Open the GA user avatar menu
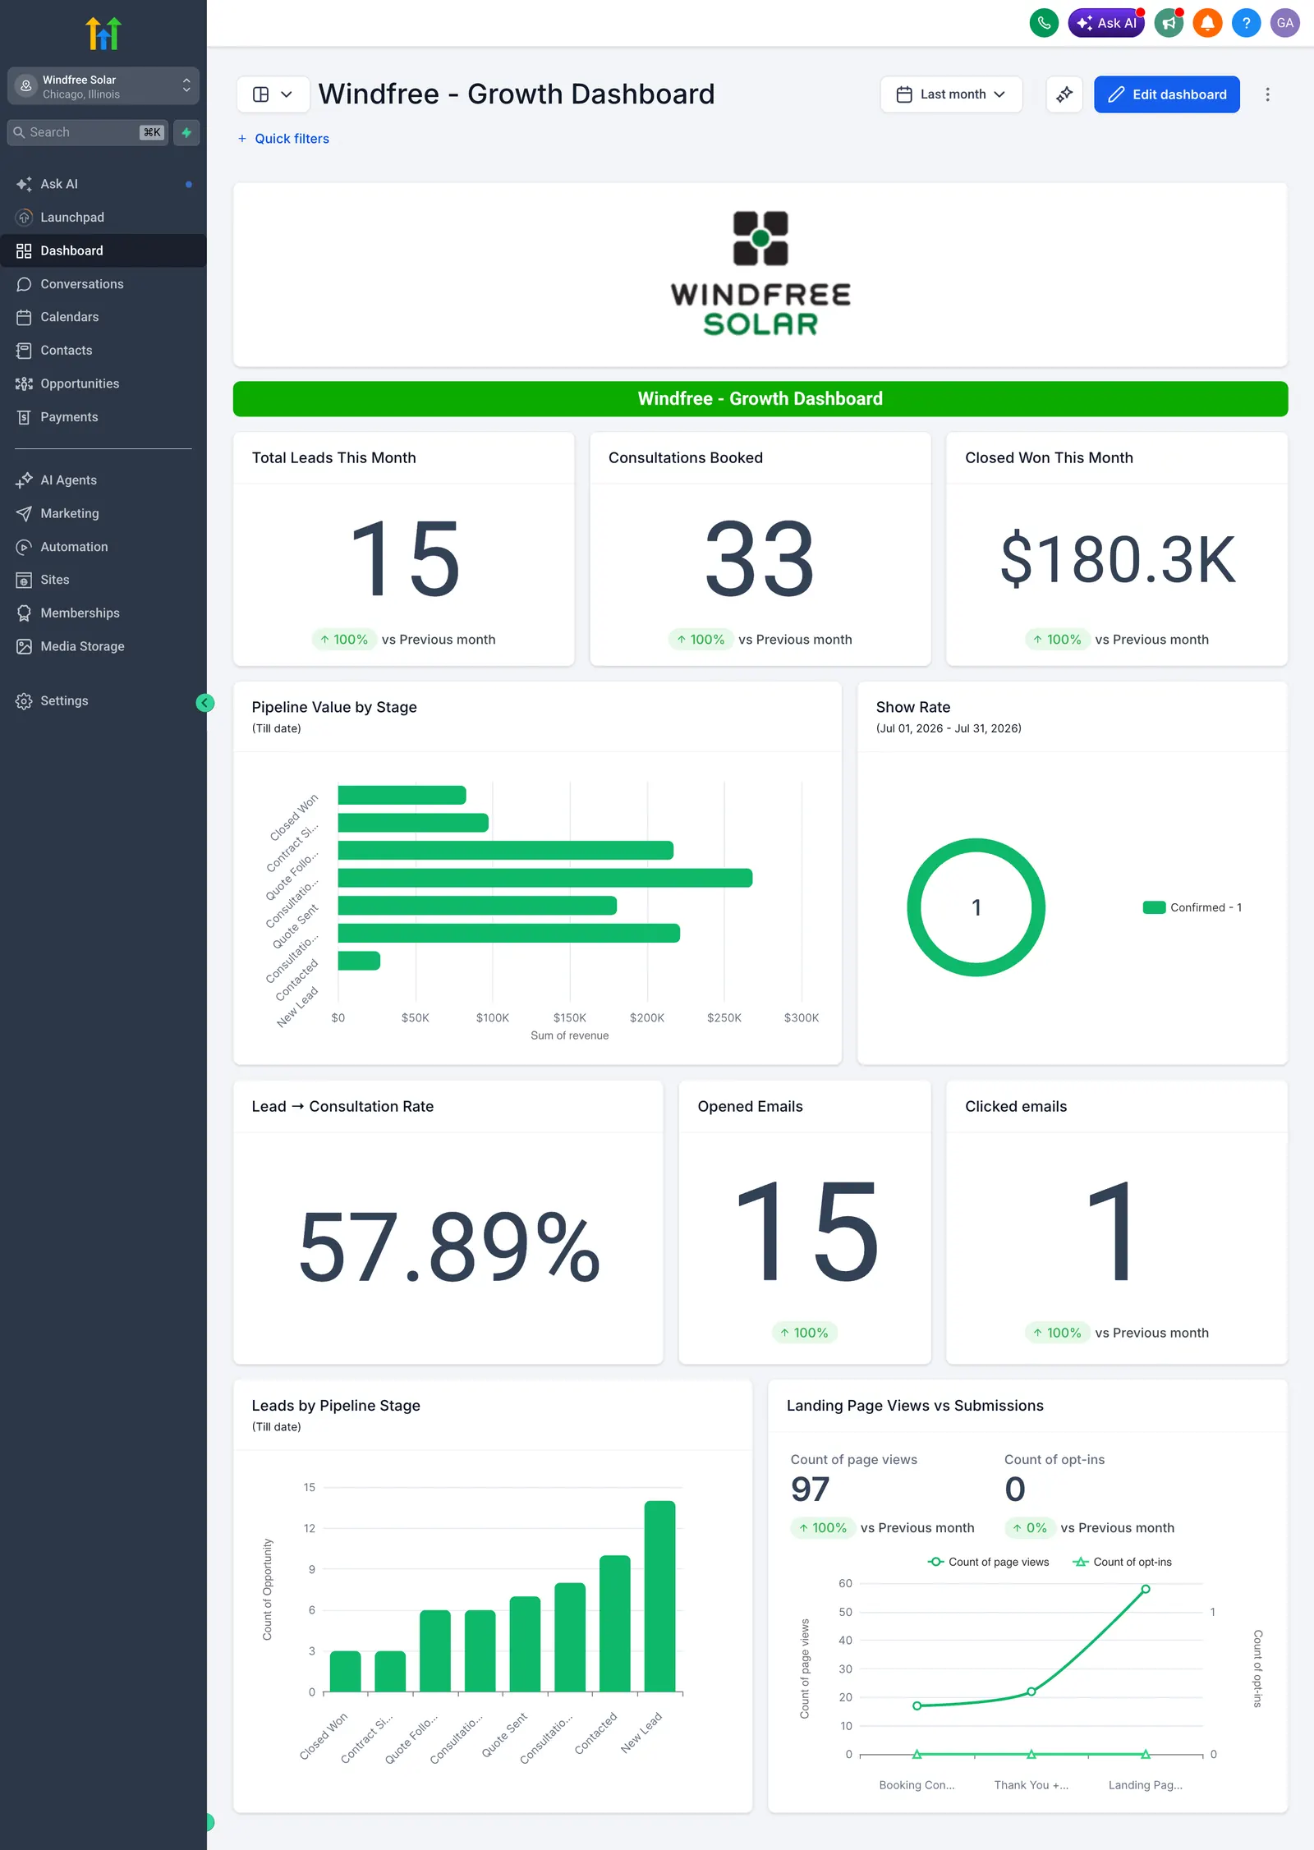The image size is (1314, 1850). click(1284, 23)
